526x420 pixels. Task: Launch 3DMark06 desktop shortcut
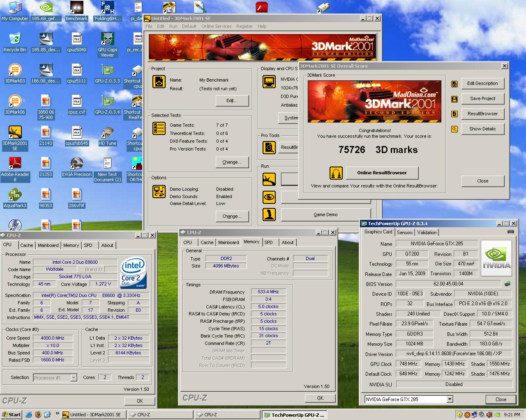pyautogui.click(x=15, y=105)
